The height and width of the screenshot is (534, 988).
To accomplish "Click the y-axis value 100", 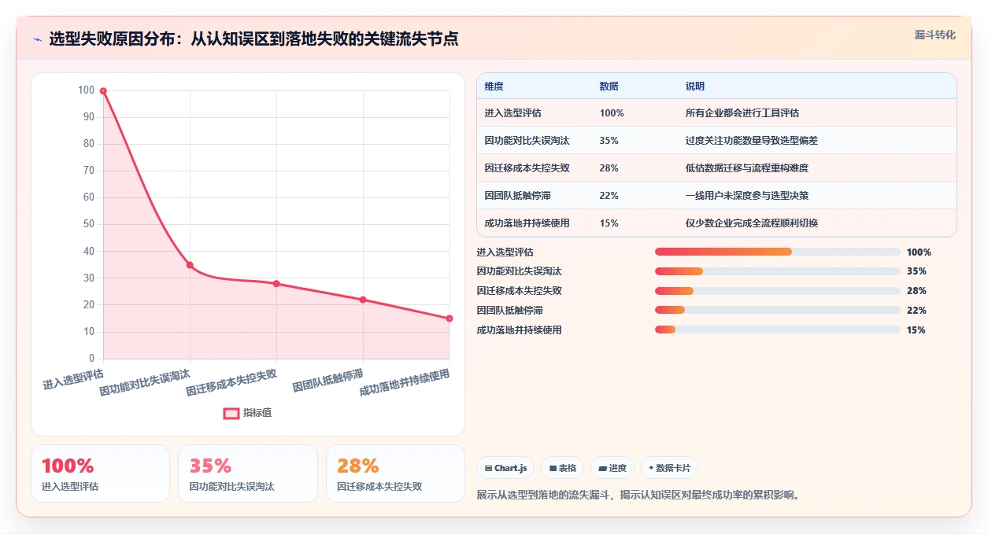I will [86, 90].
